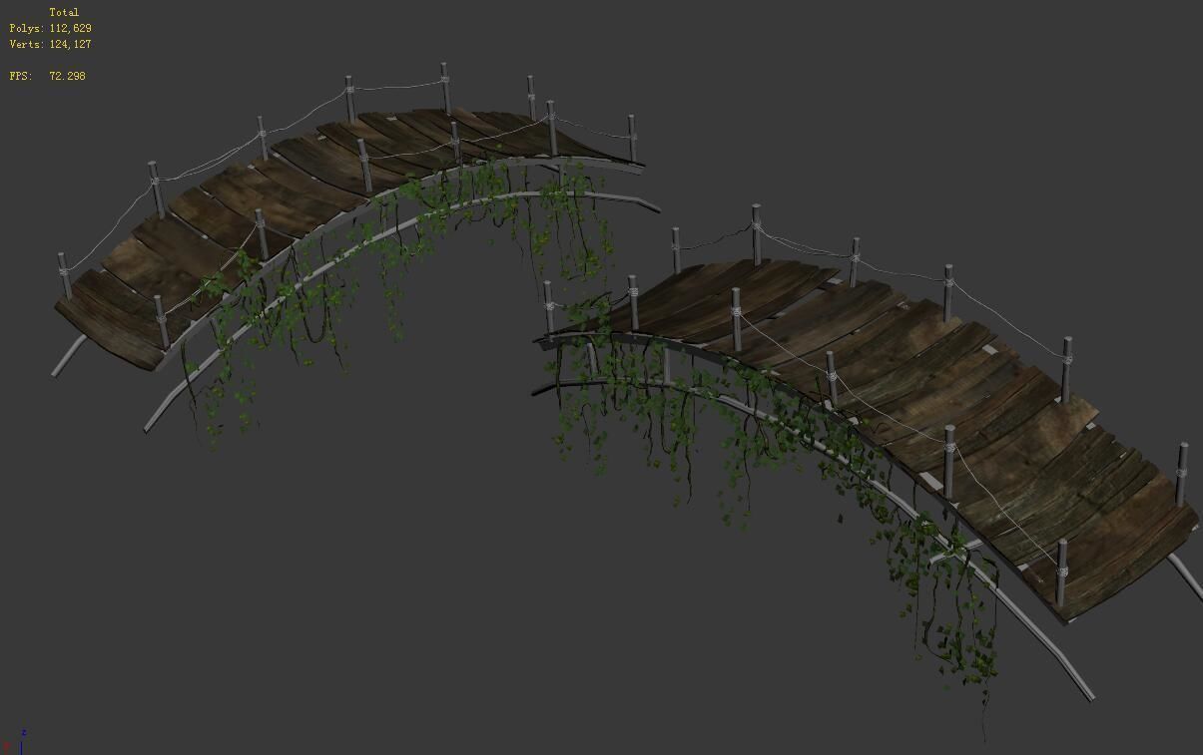Screen dimensions: 1203x755
Task: Click the vertex count "124,127"
Action: pos(70,44)
